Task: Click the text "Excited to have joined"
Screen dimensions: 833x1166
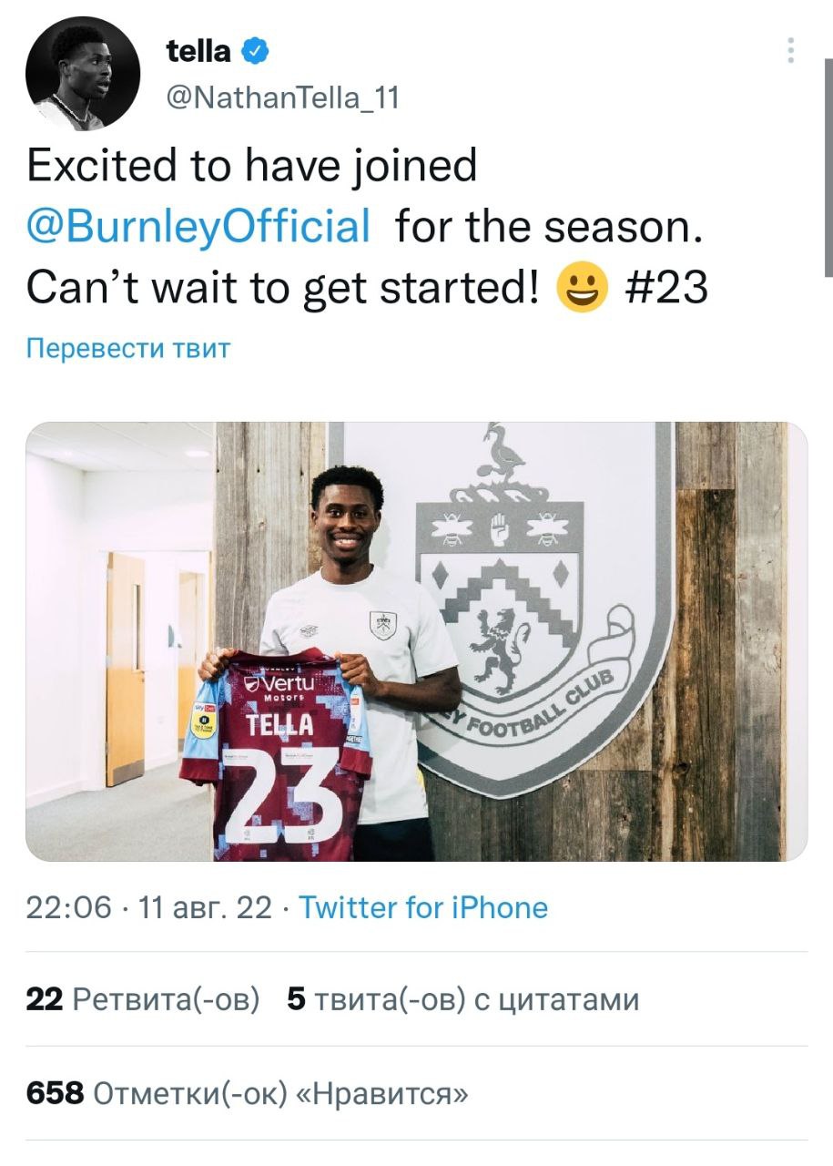Action: click(x=251, y=166)
